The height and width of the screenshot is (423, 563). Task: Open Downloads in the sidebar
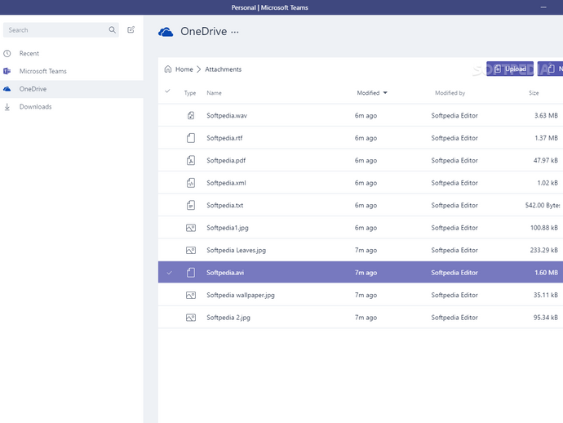tap(72, 107)
